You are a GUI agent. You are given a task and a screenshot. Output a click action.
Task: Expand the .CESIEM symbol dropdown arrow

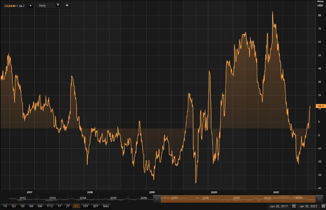30,6
